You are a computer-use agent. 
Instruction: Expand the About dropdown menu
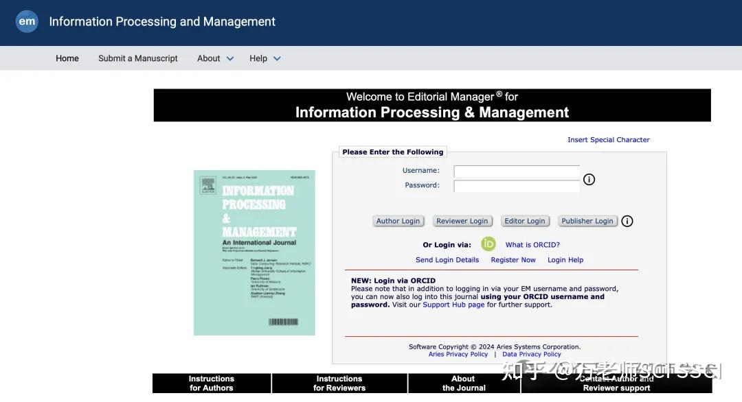coord(214,58)
